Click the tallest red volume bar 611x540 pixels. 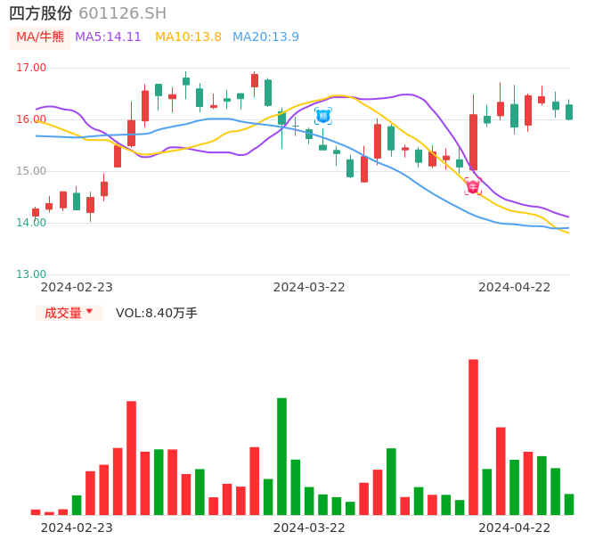[473, 437]
